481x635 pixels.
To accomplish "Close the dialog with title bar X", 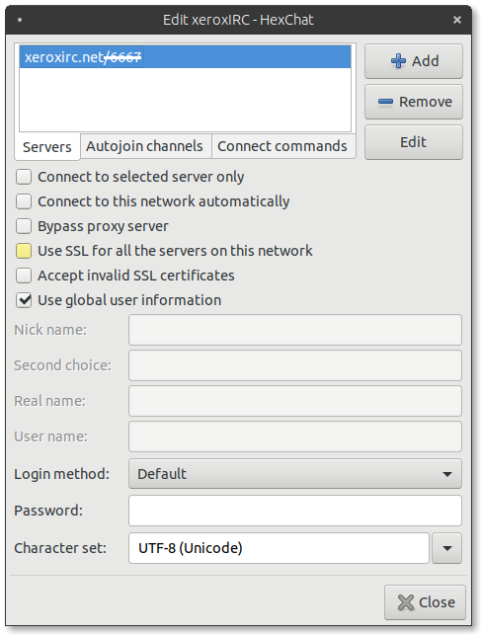I will tap(457, 20).
